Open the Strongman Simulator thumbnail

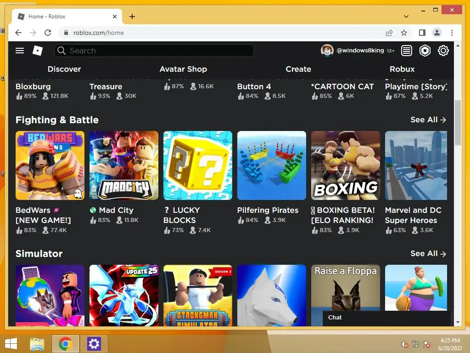click(x=198, y=296)
